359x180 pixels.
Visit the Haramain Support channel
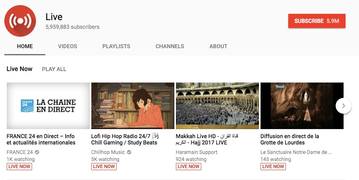click(197, 152)
